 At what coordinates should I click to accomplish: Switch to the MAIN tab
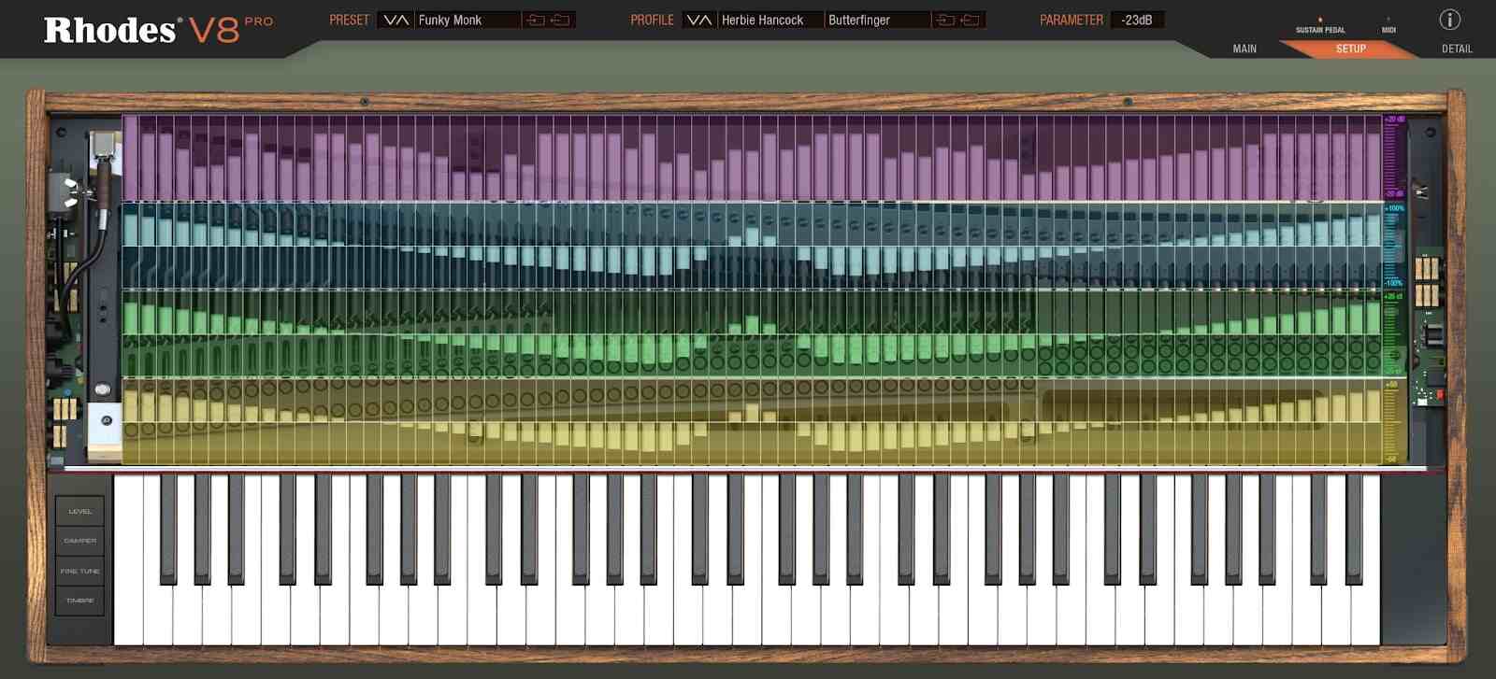click(x=1244, y=49)
